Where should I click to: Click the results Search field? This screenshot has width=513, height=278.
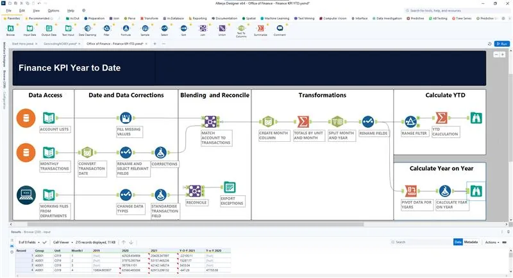(421, 242)
